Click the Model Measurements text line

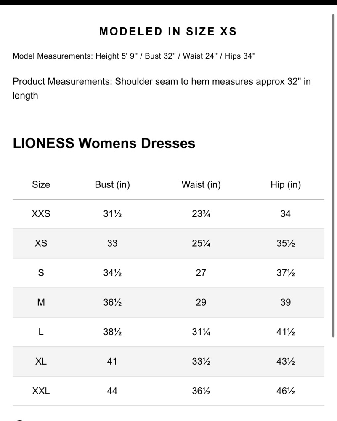(x=134, y=56)
